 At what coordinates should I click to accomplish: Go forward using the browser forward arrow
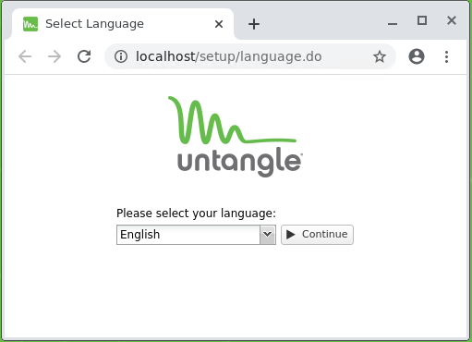[x=54, y=56]
